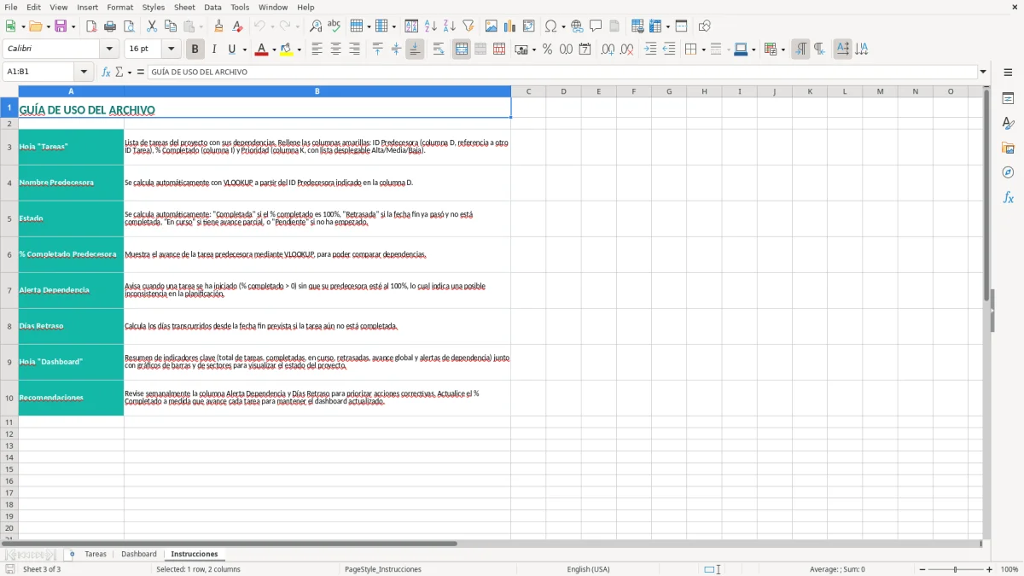
Task: Insert an image
Action: click(x=492, y=26)
